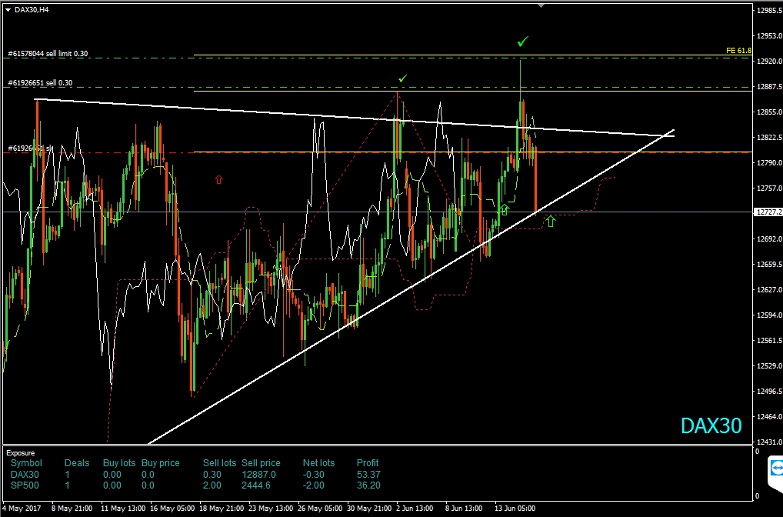This screenshot has width=783, height=517.
Task: Click the green up arrow on the 13 Jun candles
Action: click(x=505, y=209)
